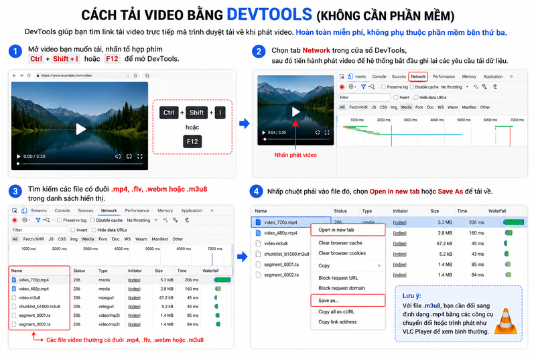Image resolution: width=536 pixels, height=357 pixels.
Task: Tick Hide data URLs checkbox in step 2
Action: pos(415,97)
